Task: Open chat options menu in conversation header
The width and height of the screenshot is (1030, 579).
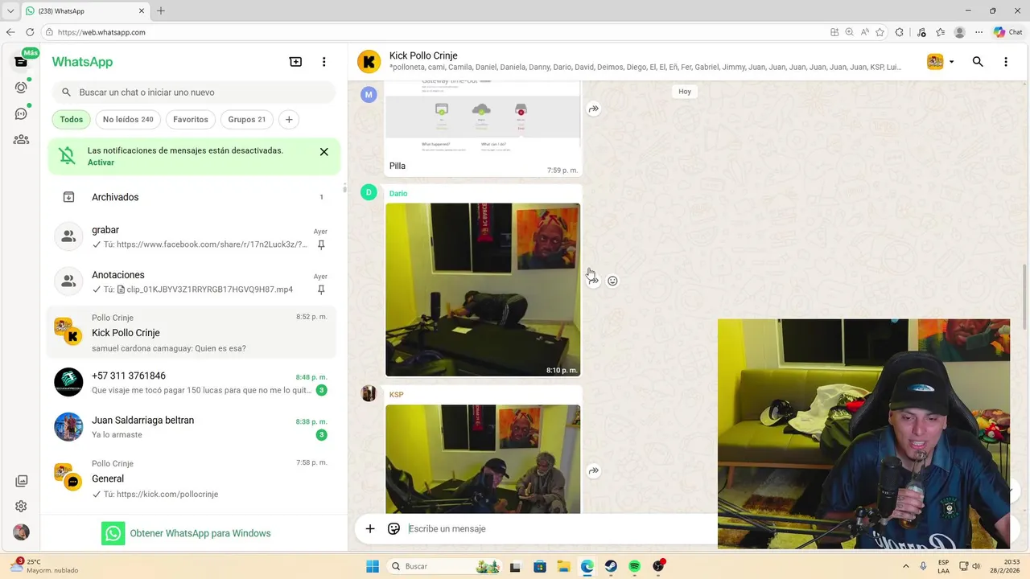Action: click(1006, 62)
